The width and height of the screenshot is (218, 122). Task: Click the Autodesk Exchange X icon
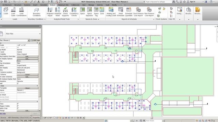(x=206, y=2)
